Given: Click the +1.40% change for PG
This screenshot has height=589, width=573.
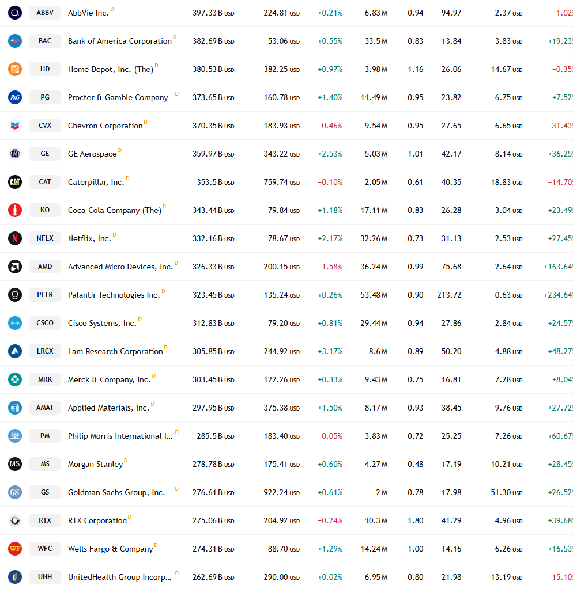Looking at the screenshot, I should [x=330, y=97].
